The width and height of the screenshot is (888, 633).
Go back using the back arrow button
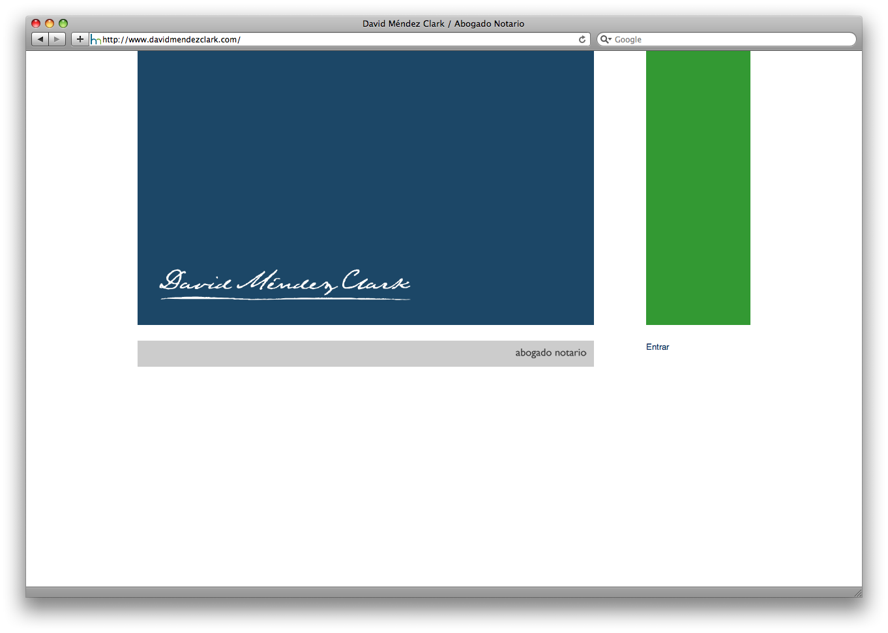tap(40, 39)
